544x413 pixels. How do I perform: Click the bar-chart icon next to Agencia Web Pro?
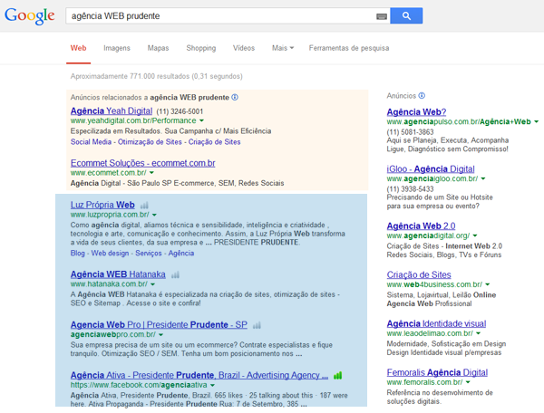[257, 325]
